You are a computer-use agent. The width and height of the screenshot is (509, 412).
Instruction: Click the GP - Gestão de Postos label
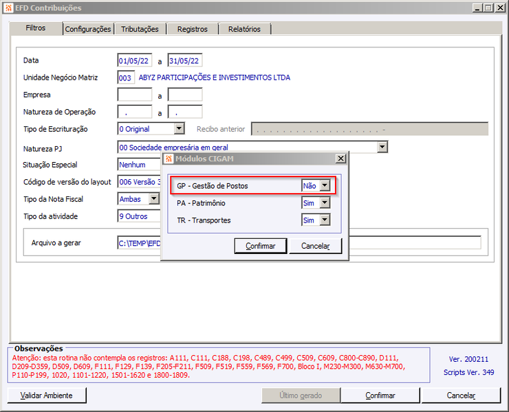point(213,186)
